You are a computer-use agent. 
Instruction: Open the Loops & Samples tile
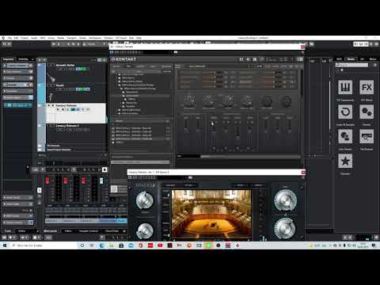click(x=345, y=112)
